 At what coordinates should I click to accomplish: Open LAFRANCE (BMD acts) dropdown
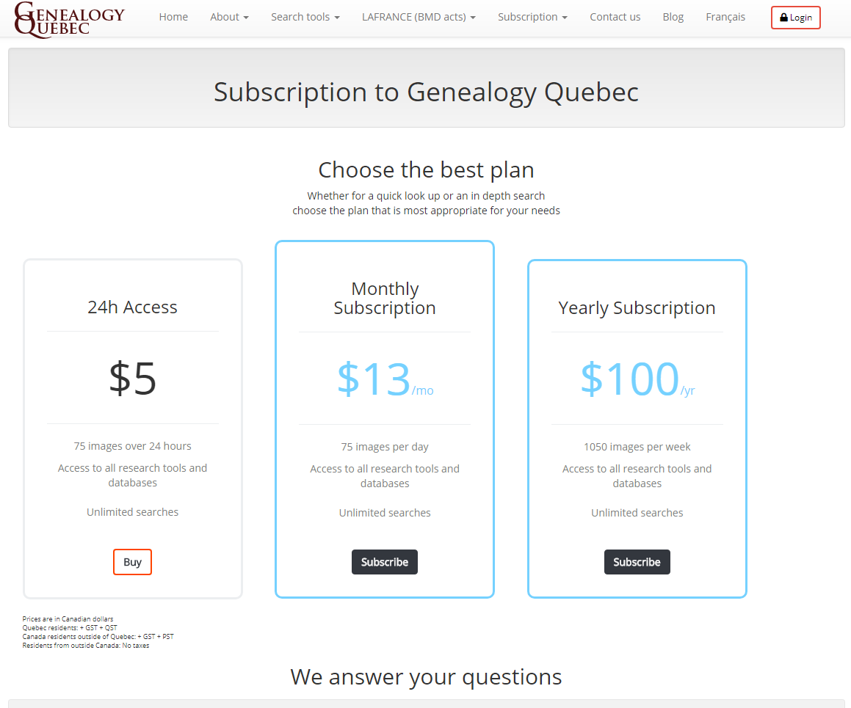(419, 17)
